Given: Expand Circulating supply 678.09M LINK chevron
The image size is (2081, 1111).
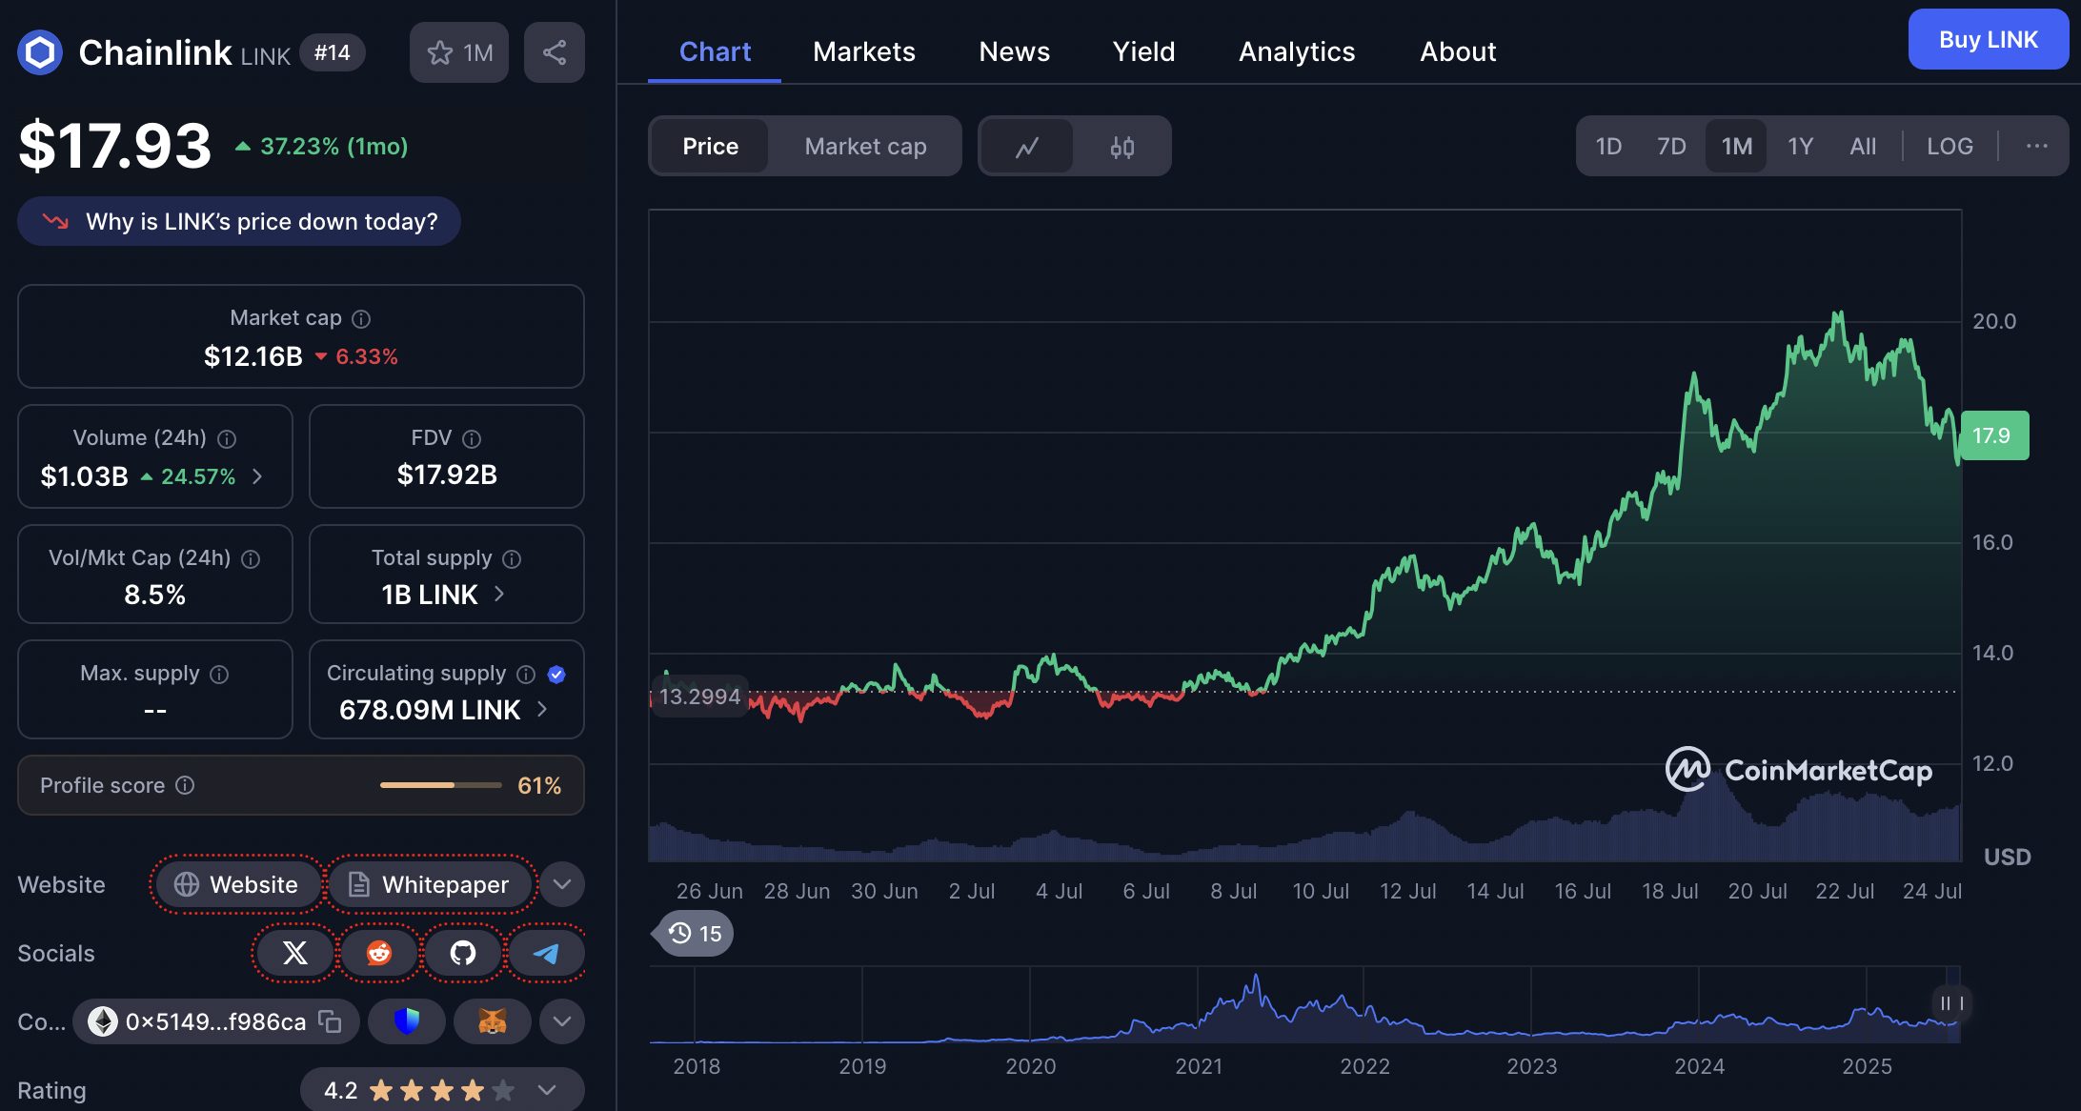Looking at the screenshot, I should (x=542, y=710).
